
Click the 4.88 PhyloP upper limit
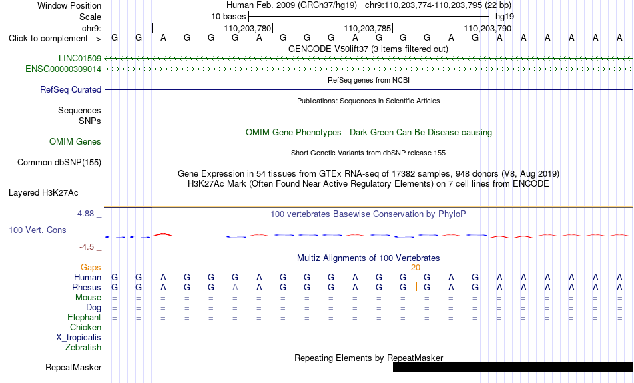click(85, 214)
